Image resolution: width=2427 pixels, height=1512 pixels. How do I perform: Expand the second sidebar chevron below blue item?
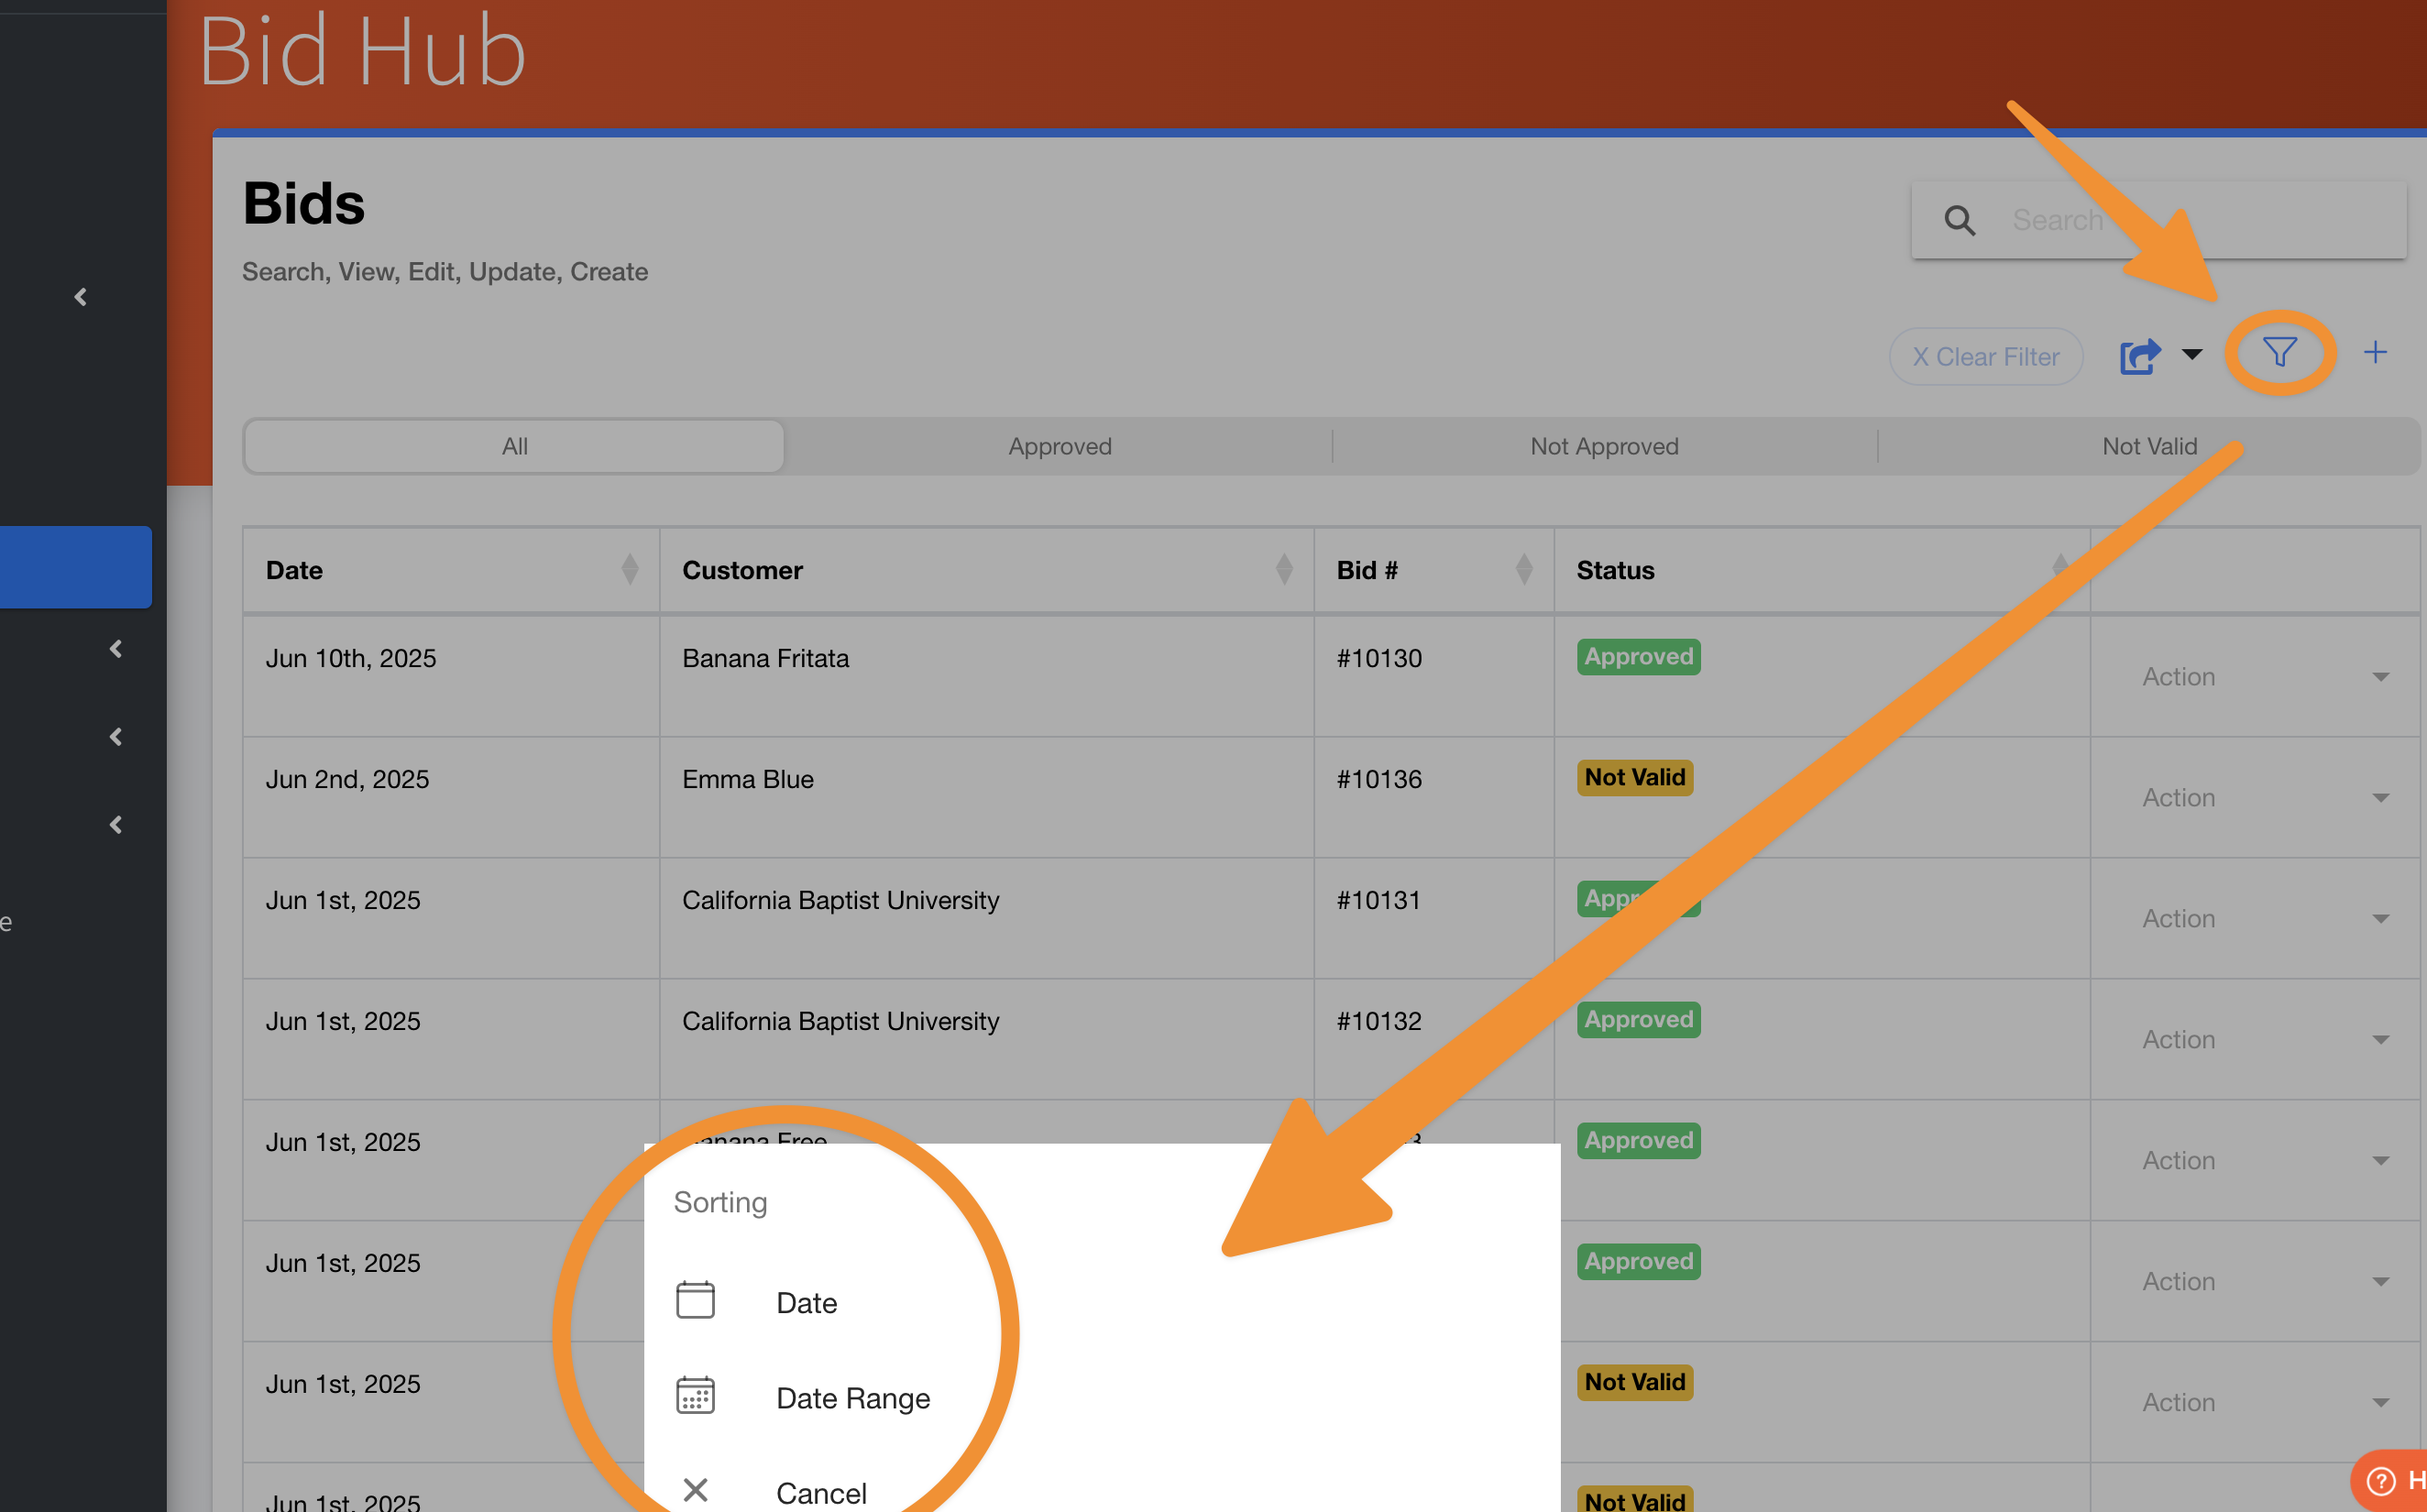(116, 737)
